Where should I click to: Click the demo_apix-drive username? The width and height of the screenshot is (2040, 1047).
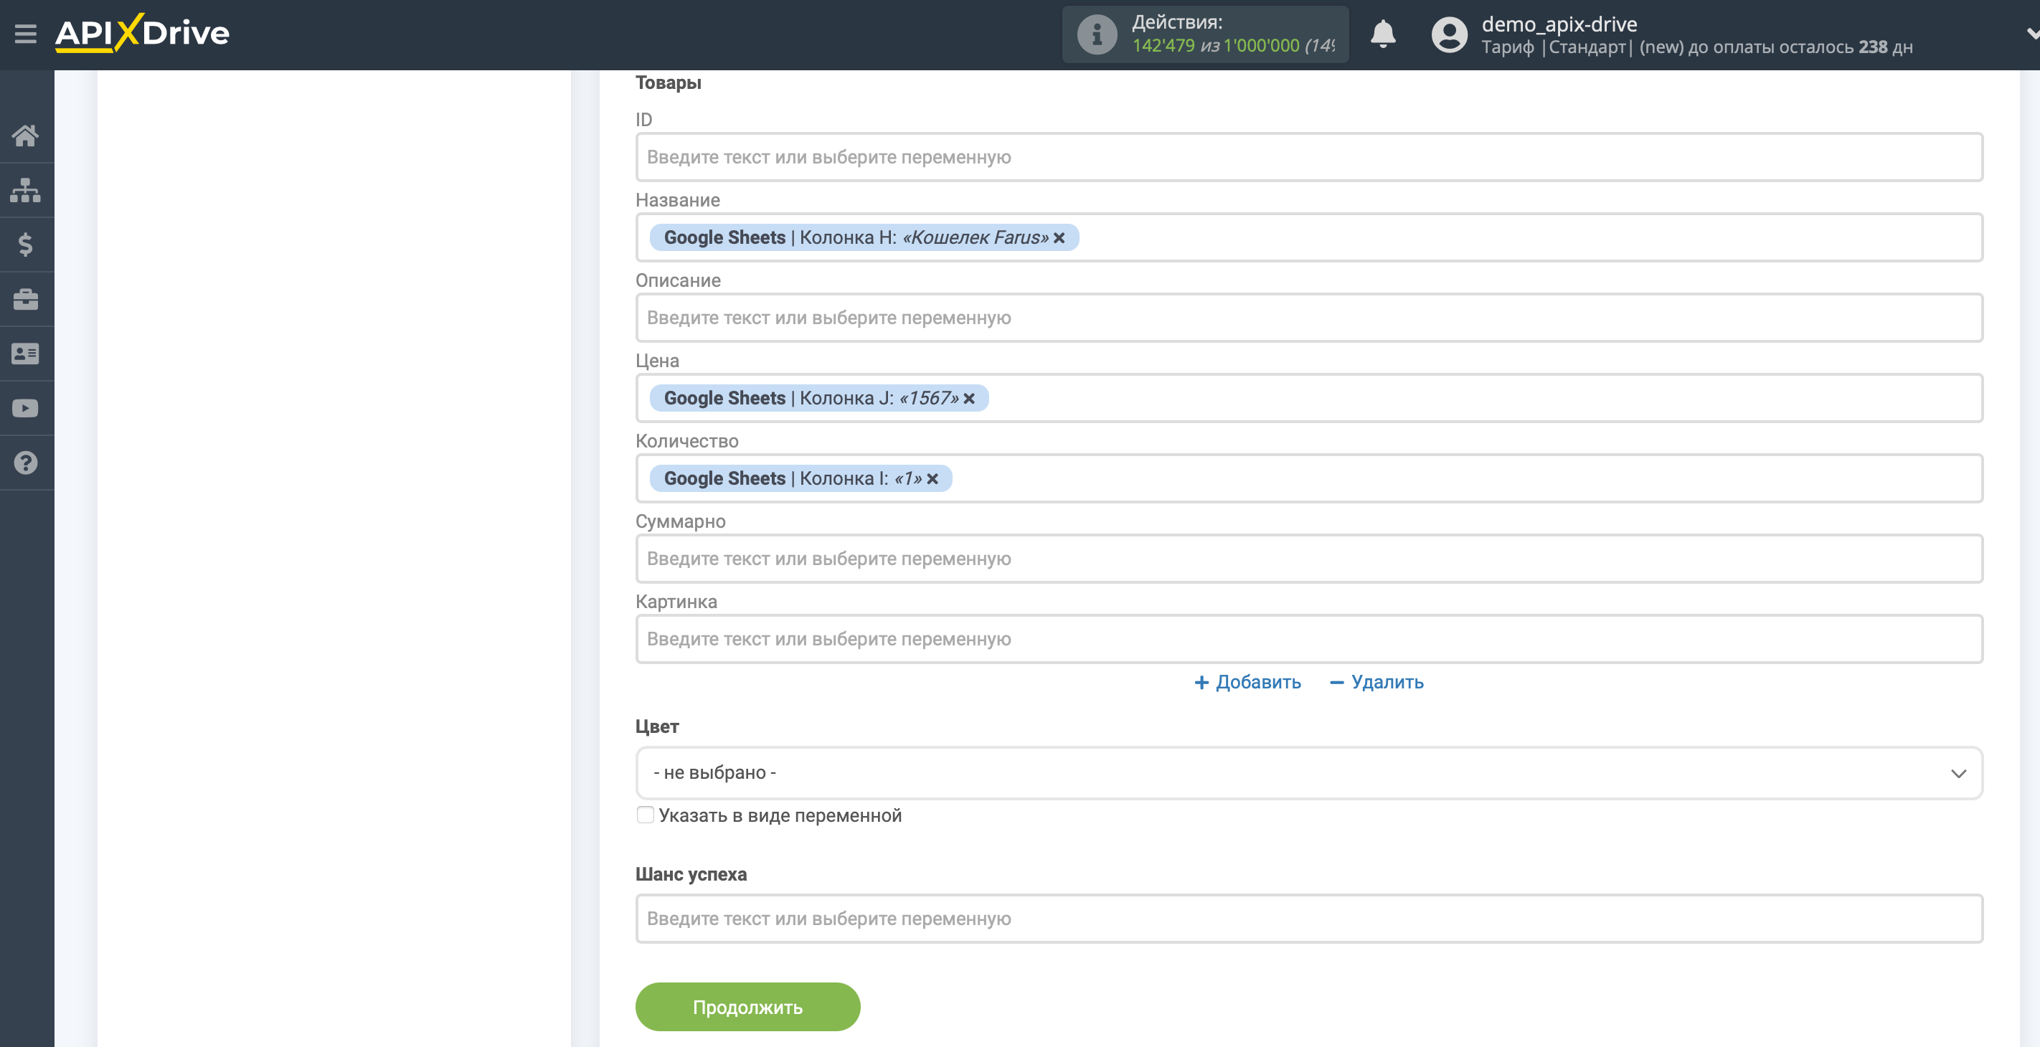click(1559, 24)
